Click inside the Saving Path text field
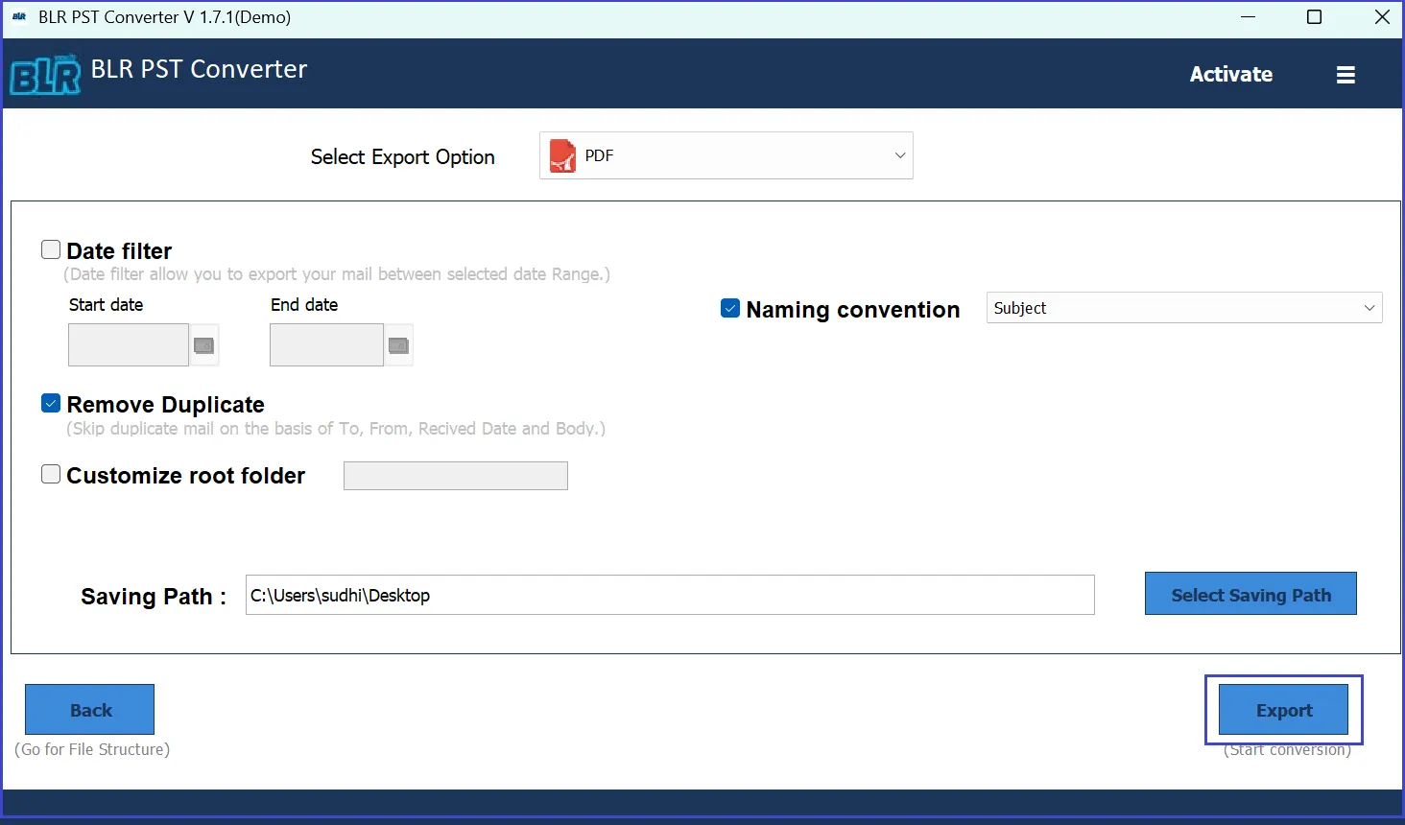The height and width of the screenshot is (825, 1405). 669,595
